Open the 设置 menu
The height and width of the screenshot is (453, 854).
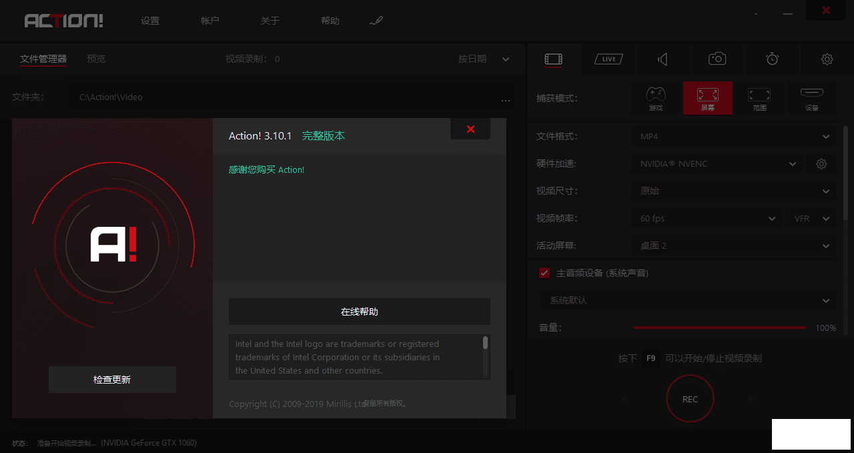pyautogui.click(x=150, y=21)
